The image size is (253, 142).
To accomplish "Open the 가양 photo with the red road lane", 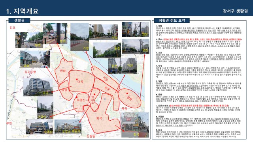I will pos(80,37).
